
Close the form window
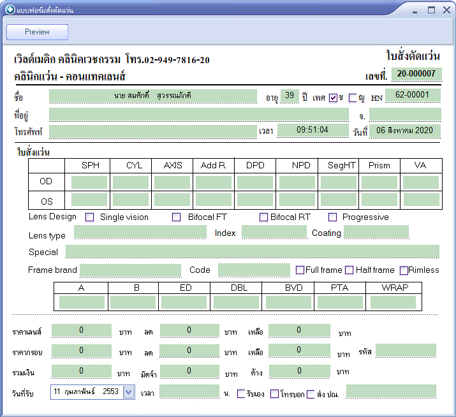(446, 10)
